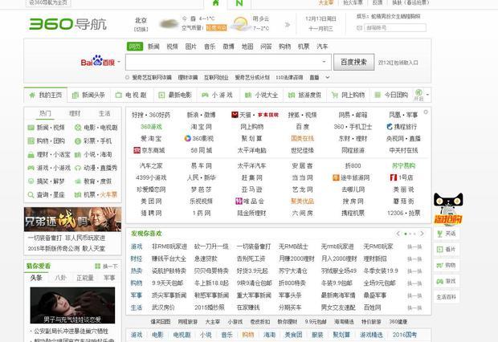The image size is (498, 342).
Task: Click the shopping cart icon of 网上购物
Action: [334, 95]
